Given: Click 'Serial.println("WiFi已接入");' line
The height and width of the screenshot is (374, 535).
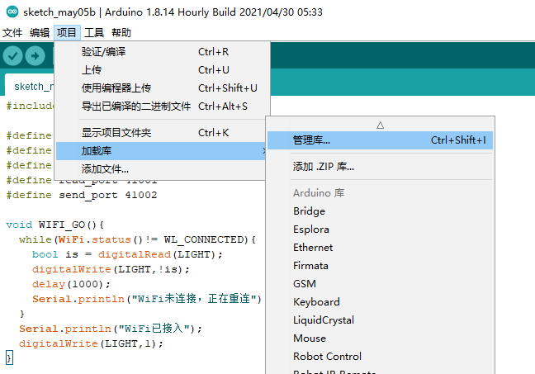Looking at the screenshot, I should tap(111, 329).
